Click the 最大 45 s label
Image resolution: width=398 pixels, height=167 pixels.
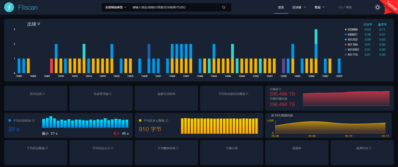click(121, 133)
